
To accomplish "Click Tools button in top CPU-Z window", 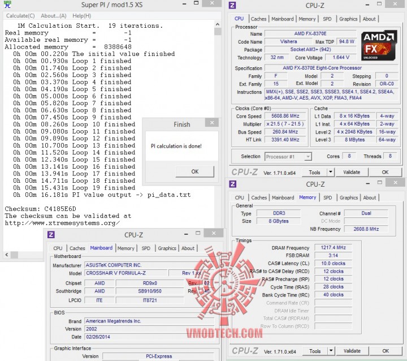I will pos(315,173).
